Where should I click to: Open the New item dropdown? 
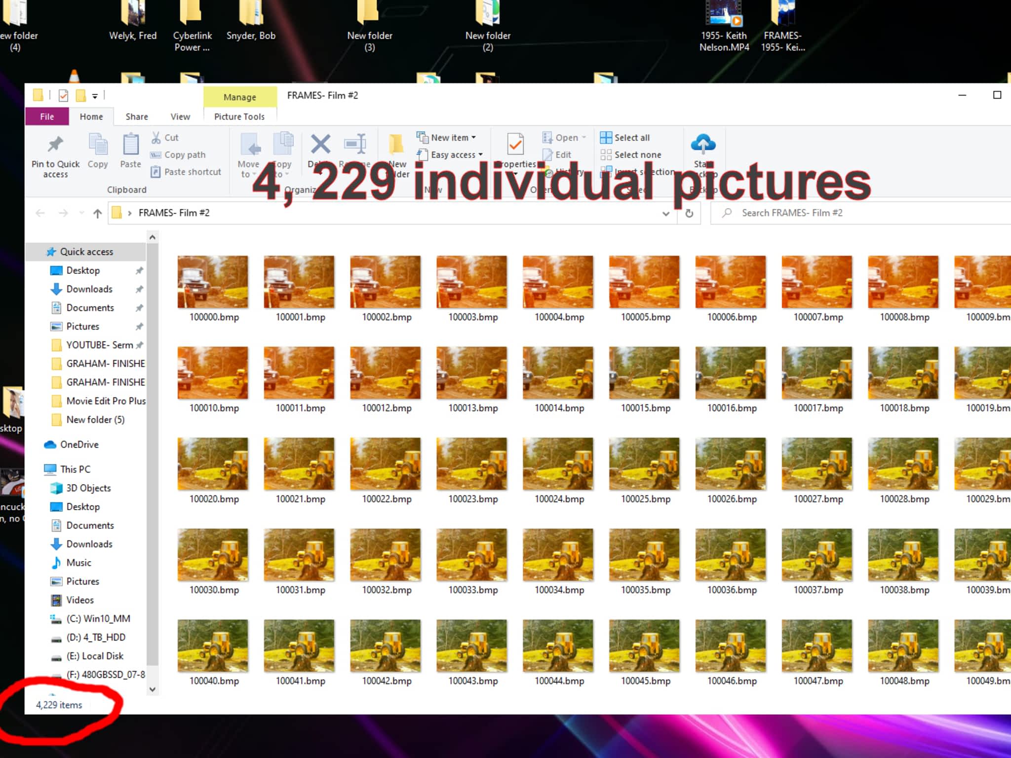tap(447, 138)
